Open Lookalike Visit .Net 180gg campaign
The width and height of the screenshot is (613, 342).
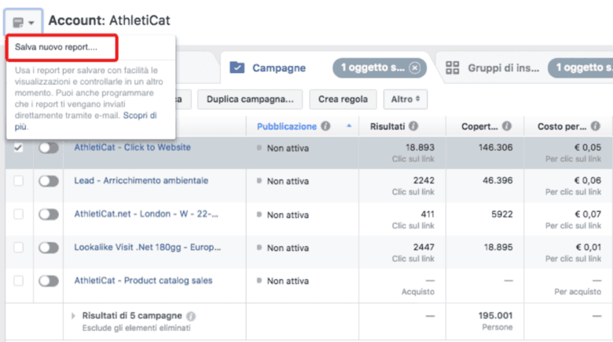[148, 247]
